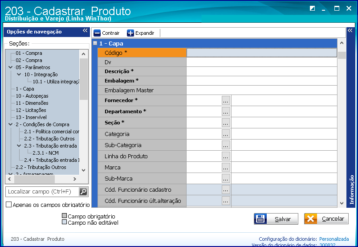Open the Personalizada dictionary configuration link
This screenshot has height=247, width=358.
pyautogui.click(x=334, y=239)
